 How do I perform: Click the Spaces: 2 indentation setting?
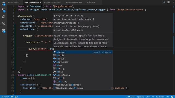pyautogui.click(x=141, y=97)
